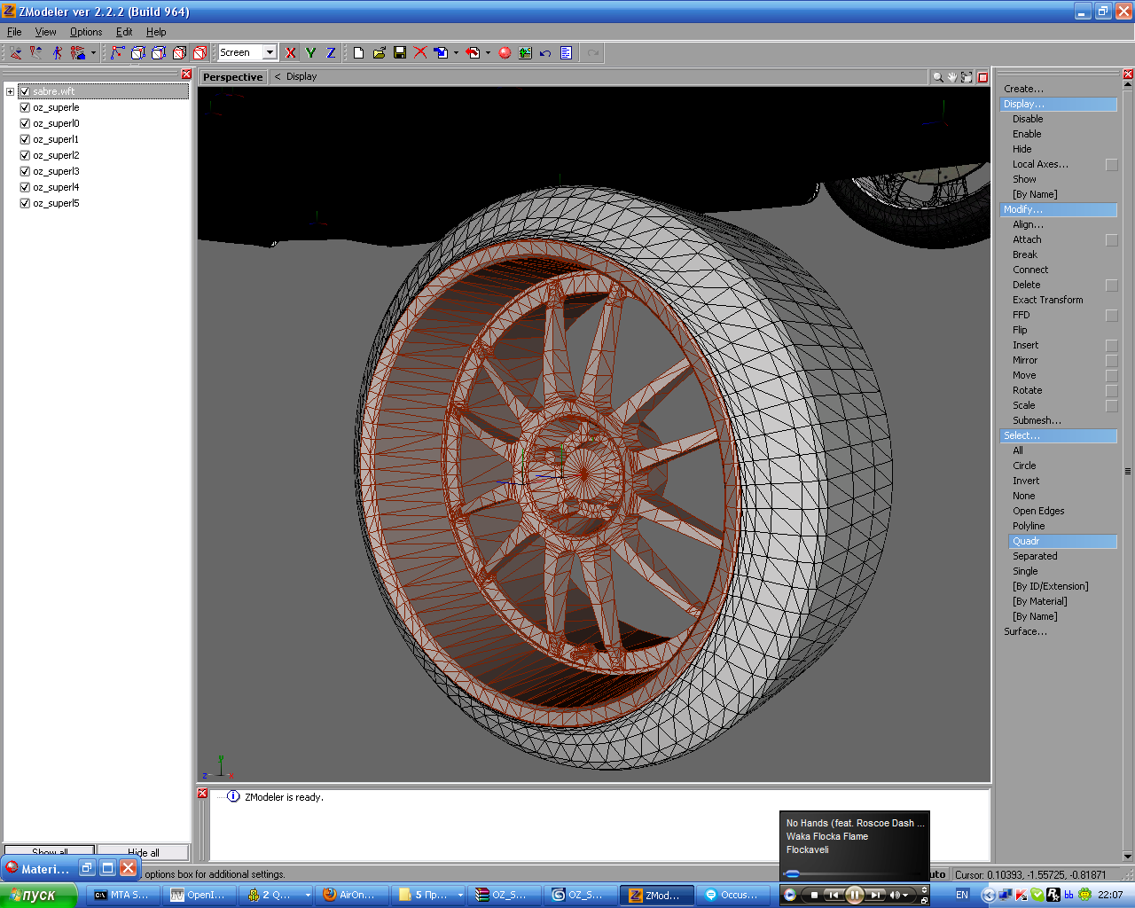Click the Undo arrow in toolbar
This screenshot has width=1135, height=908.
(545, 53)
